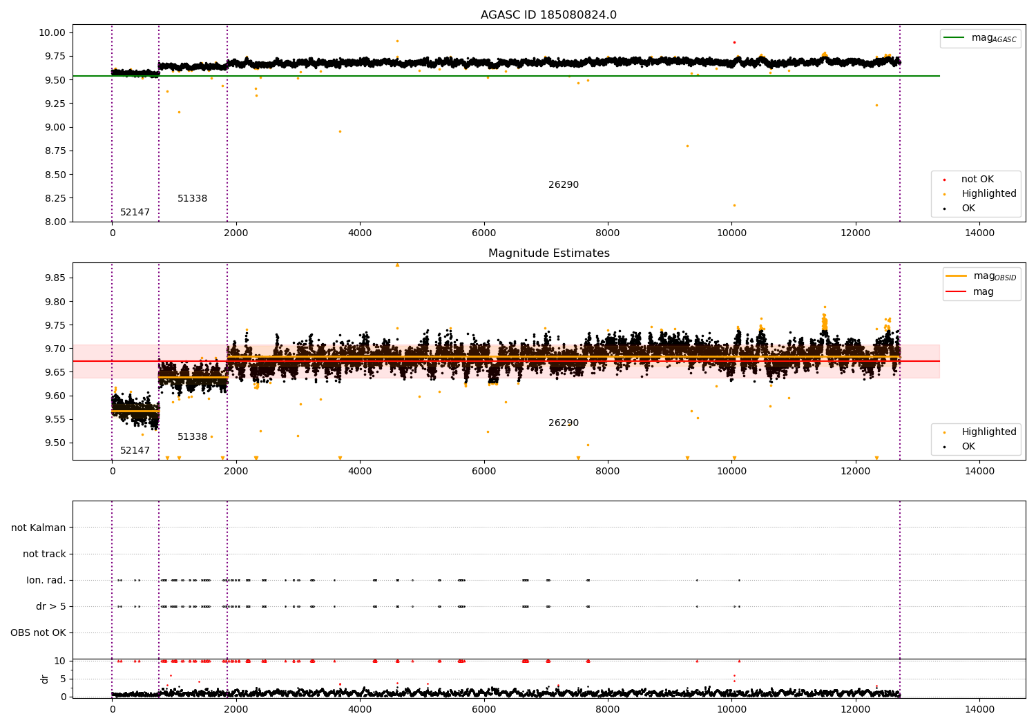Click the 'not track' row label
This screenshot has width=1036, height=725.
coord(44,554)
